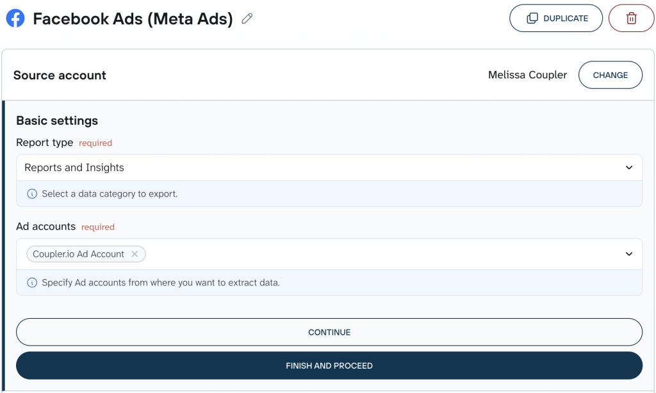
Task: Click the 'required' tag next to Report type
Action: (x=95, y=143)
